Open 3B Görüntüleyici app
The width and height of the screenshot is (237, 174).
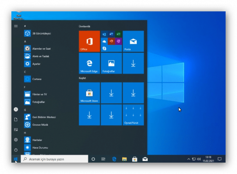tap(38, 33)
